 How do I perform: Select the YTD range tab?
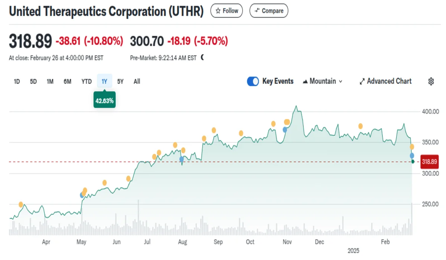coord(87,81)
